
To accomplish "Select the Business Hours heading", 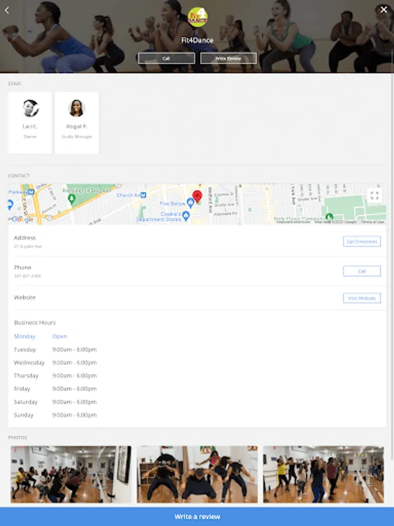I will [35, 323].
